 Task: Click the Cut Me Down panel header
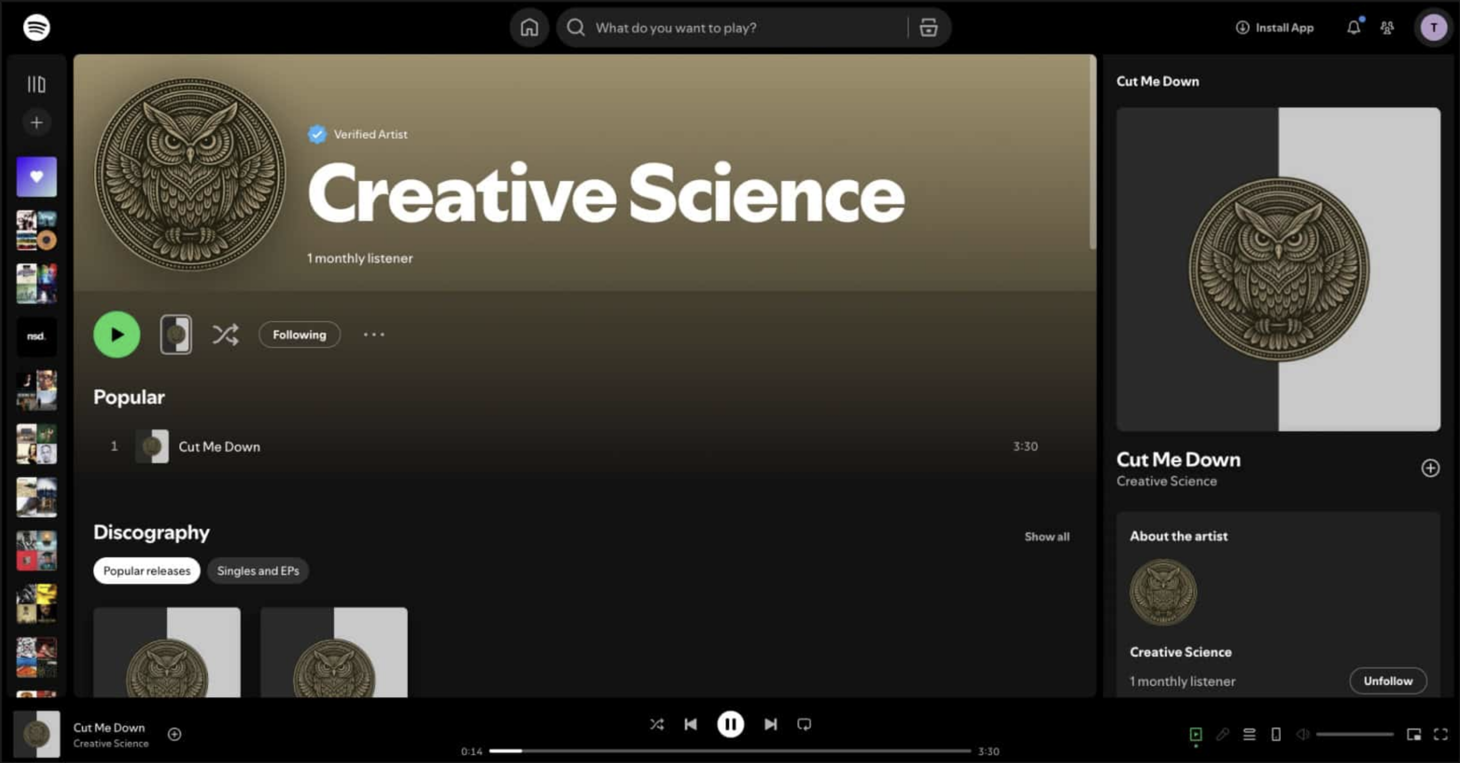tap(1158, 81)
